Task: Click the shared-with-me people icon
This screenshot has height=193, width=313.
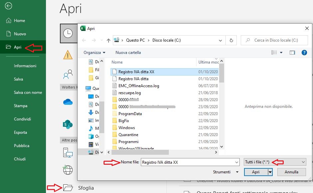Action: (68, 74)
